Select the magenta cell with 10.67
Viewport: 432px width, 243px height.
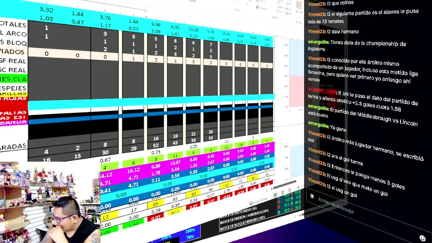pyautogui.click(x=175, y=163)
